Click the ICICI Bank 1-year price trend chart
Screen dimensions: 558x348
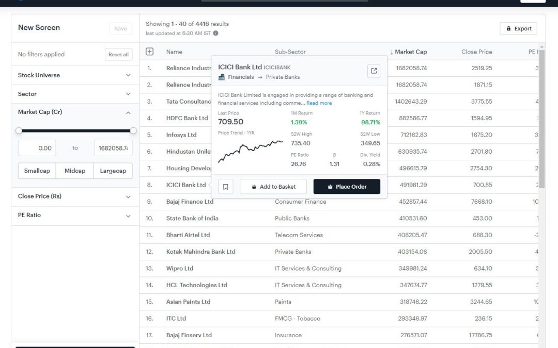pos(251,152)
